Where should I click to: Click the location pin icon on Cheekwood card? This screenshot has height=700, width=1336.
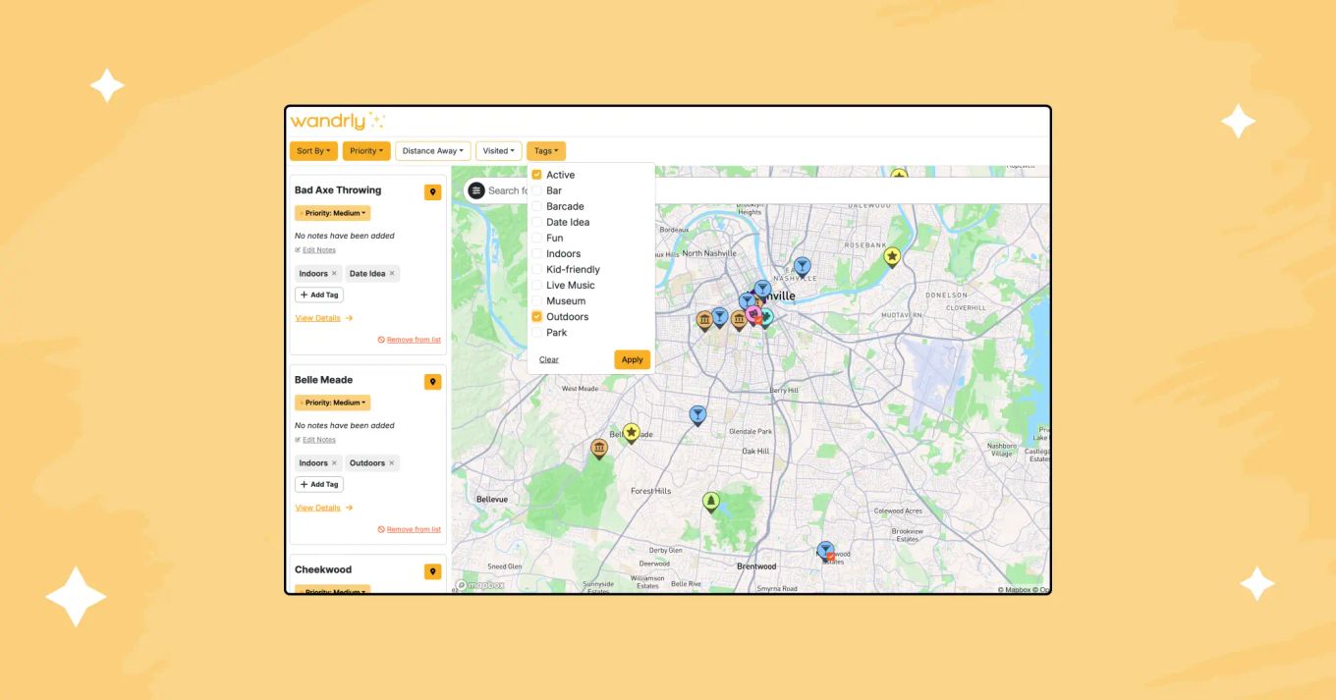432,571
